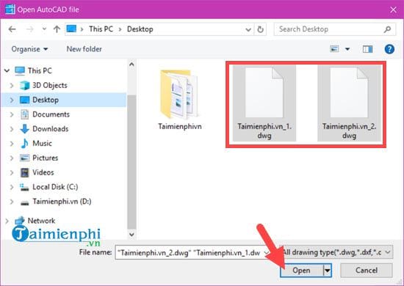Click the Search Desktop field

(335, 29)
